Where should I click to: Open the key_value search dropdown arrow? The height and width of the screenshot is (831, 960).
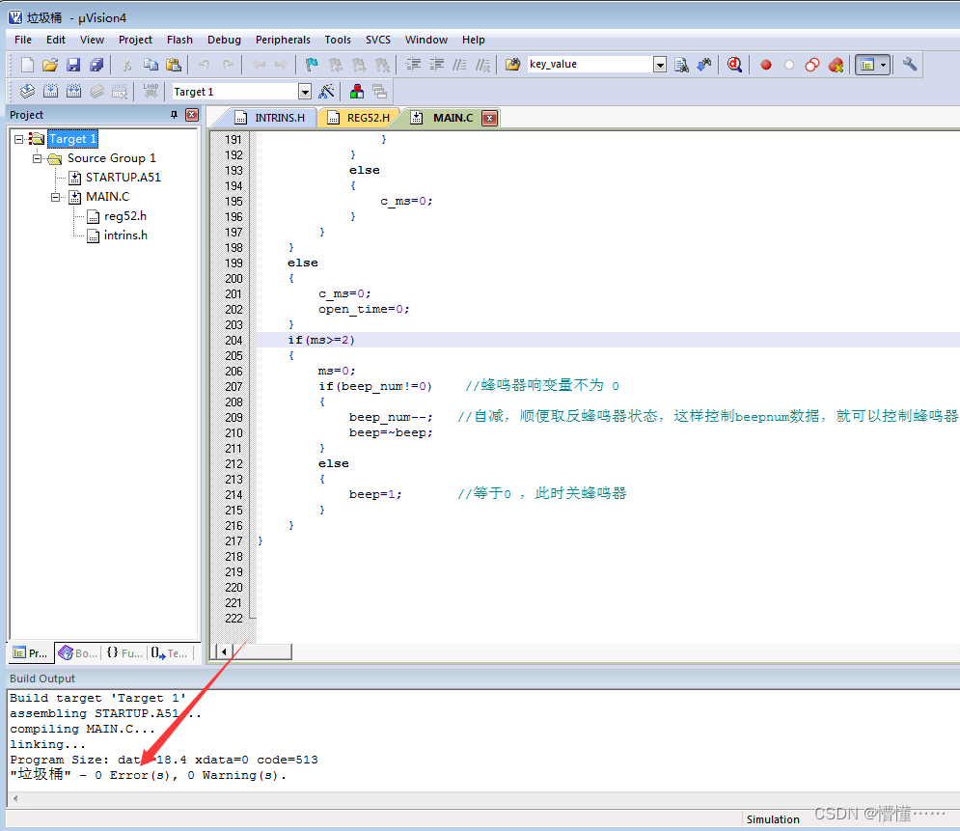pos(659,65)
